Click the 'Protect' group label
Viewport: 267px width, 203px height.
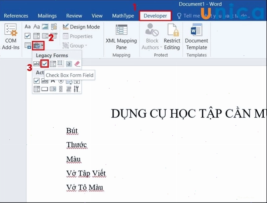coord(161,55)
